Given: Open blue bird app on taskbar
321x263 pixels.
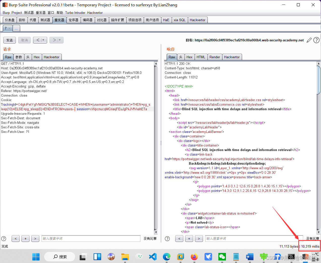Looking at the screenshot, I should tap(208, 257).
